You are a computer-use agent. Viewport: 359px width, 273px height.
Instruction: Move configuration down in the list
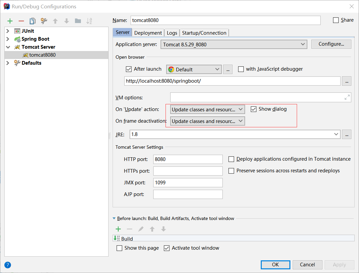coord(67,21)
